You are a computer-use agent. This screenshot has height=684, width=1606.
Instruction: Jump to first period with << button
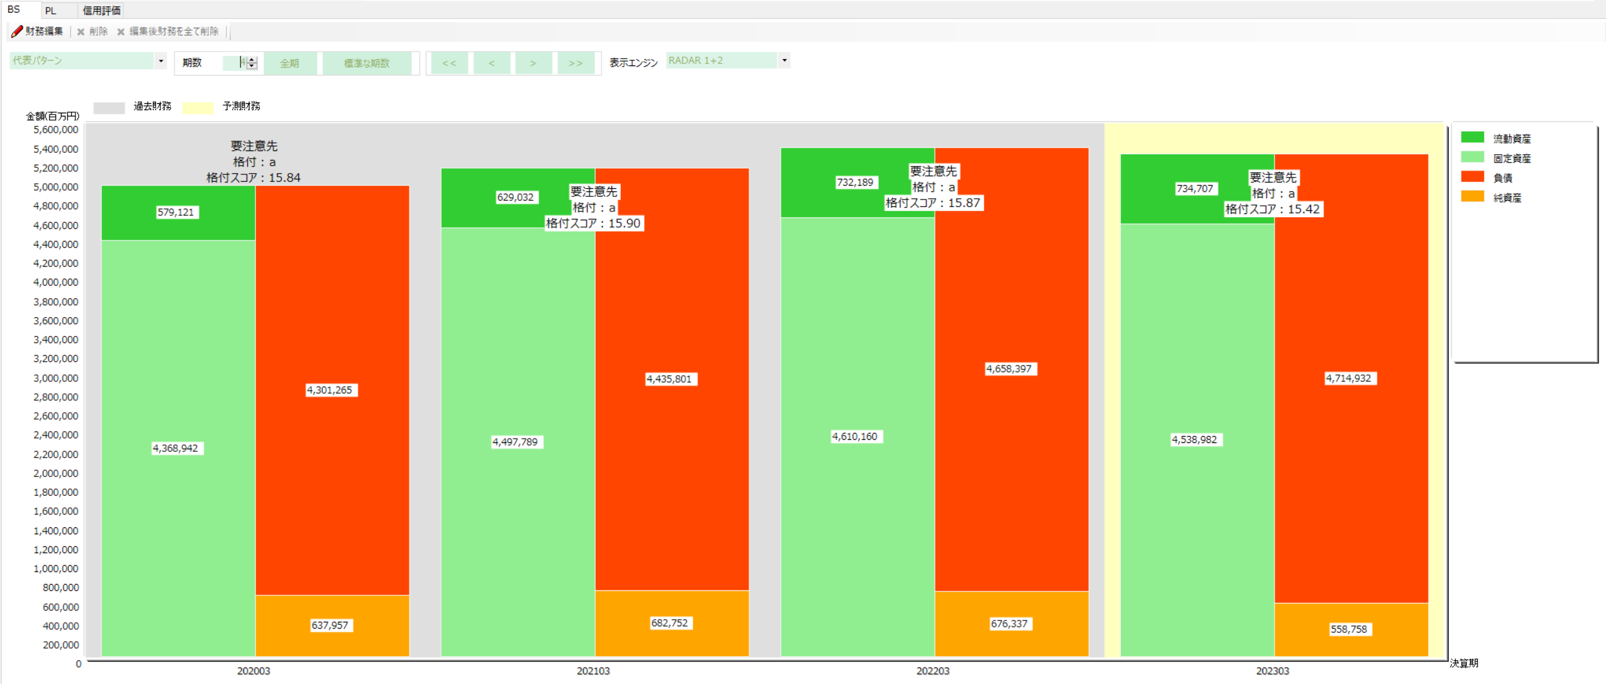point(449,63)
